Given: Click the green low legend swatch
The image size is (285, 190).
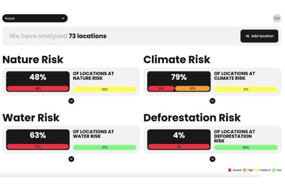Looking at the screenshot, I should (x=273, y=170).
